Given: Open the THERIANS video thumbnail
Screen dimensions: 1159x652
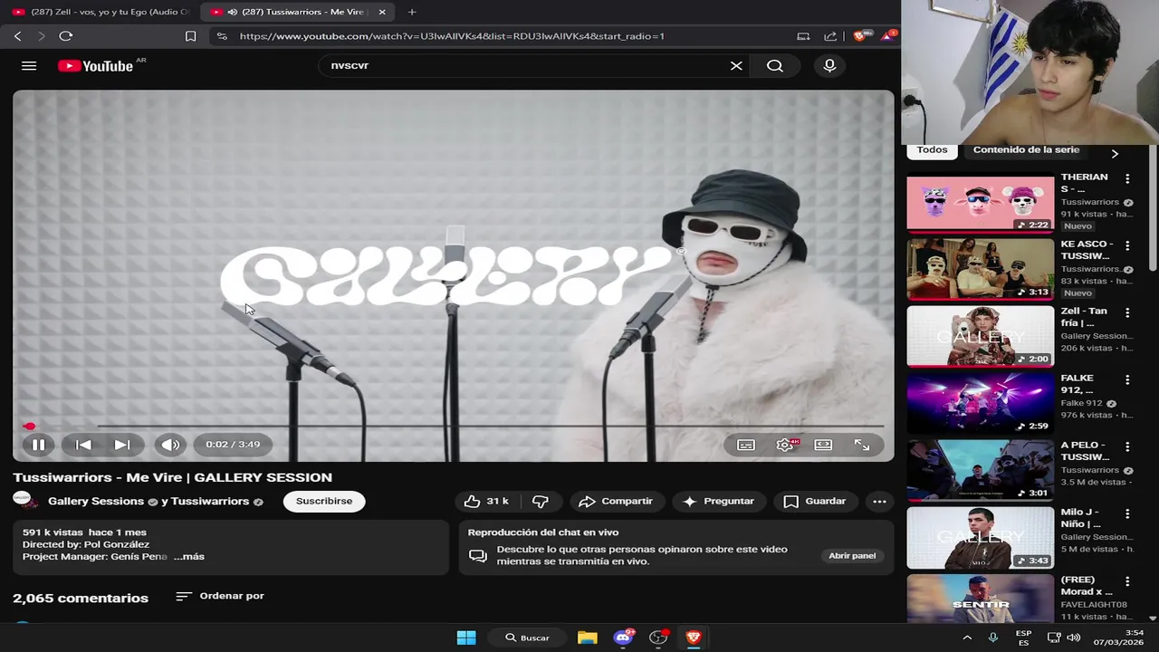Looking at the screenshot, I should tap(981, 203).
